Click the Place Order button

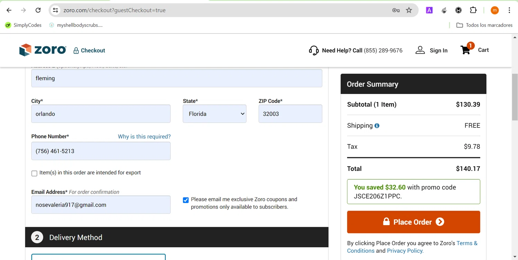[413, 222]
